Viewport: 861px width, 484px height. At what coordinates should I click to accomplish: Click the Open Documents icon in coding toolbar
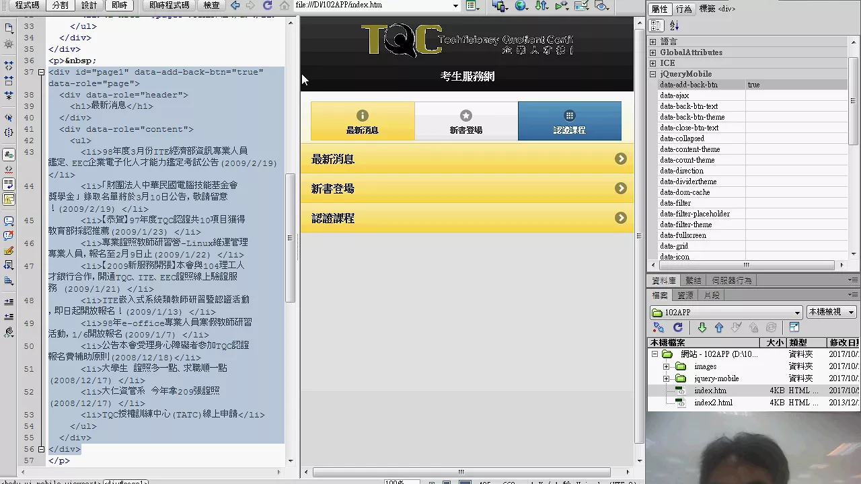(9, 28)
